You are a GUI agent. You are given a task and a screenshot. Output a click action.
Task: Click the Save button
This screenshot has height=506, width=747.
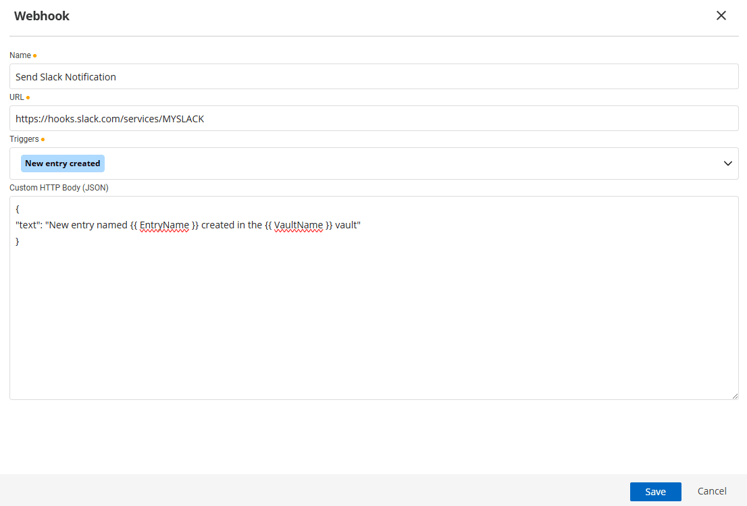tap(655, 492)
